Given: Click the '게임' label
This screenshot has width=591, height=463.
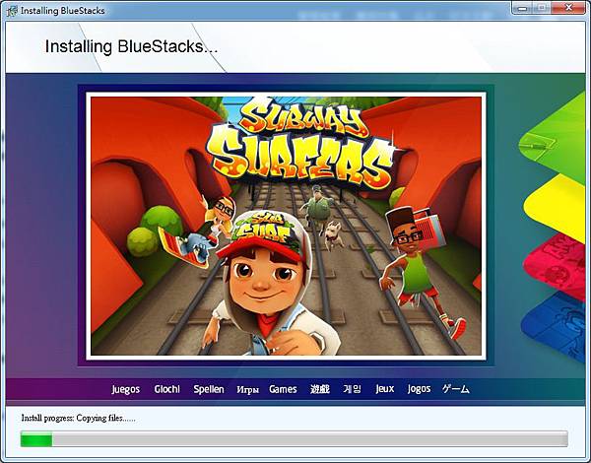Looking at the screenshot, I should (352, 389).
